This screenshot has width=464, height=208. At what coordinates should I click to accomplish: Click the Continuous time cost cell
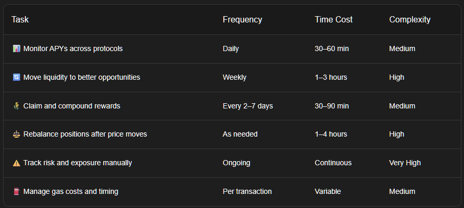pyautogui.click(x=333, y=163)
